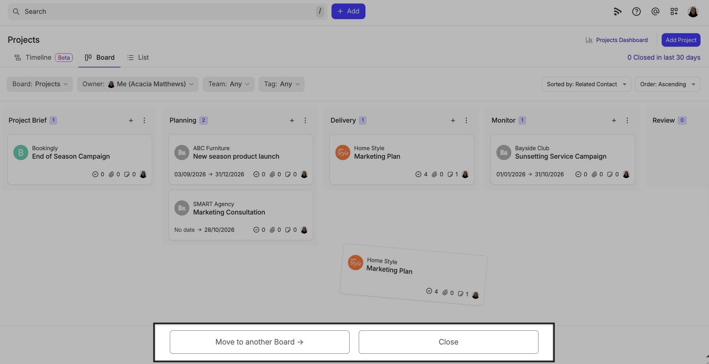Switch to the Timeline tab
Image resolution: width=709 pixels, height=364 pixels.
[43, 58]
